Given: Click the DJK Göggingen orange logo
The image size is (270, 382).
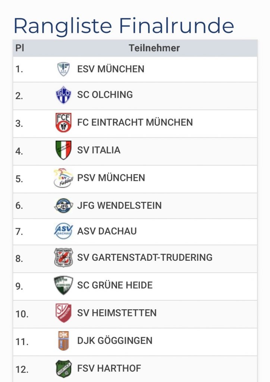Looking at the screenshot, I should coord(63,341).
